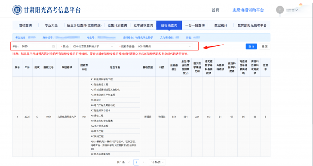Click the calendar icon in the 年份 field
This screenshot has width=313, height=166.
(x=53, y=47)
